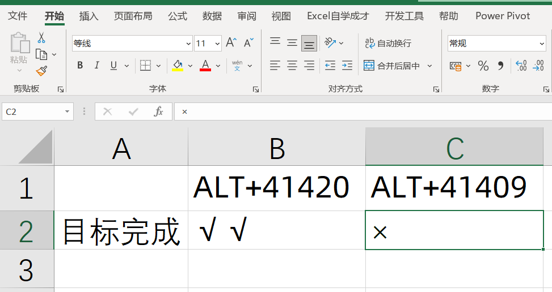Image resolution: width=552 pixels, height=292 pixels.
Task: Expand fill color palette arrow
Action: coord(190,66)
